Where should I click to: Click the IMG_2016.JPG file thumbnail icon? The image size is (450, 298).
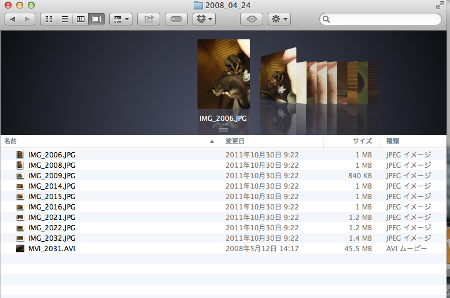point(20,207)
